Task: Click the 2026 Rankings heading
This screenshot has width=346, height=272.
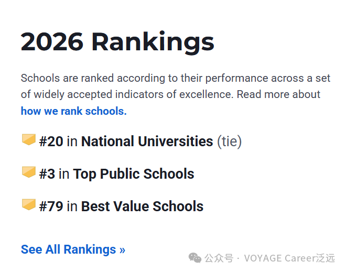Action: point(117,41)
